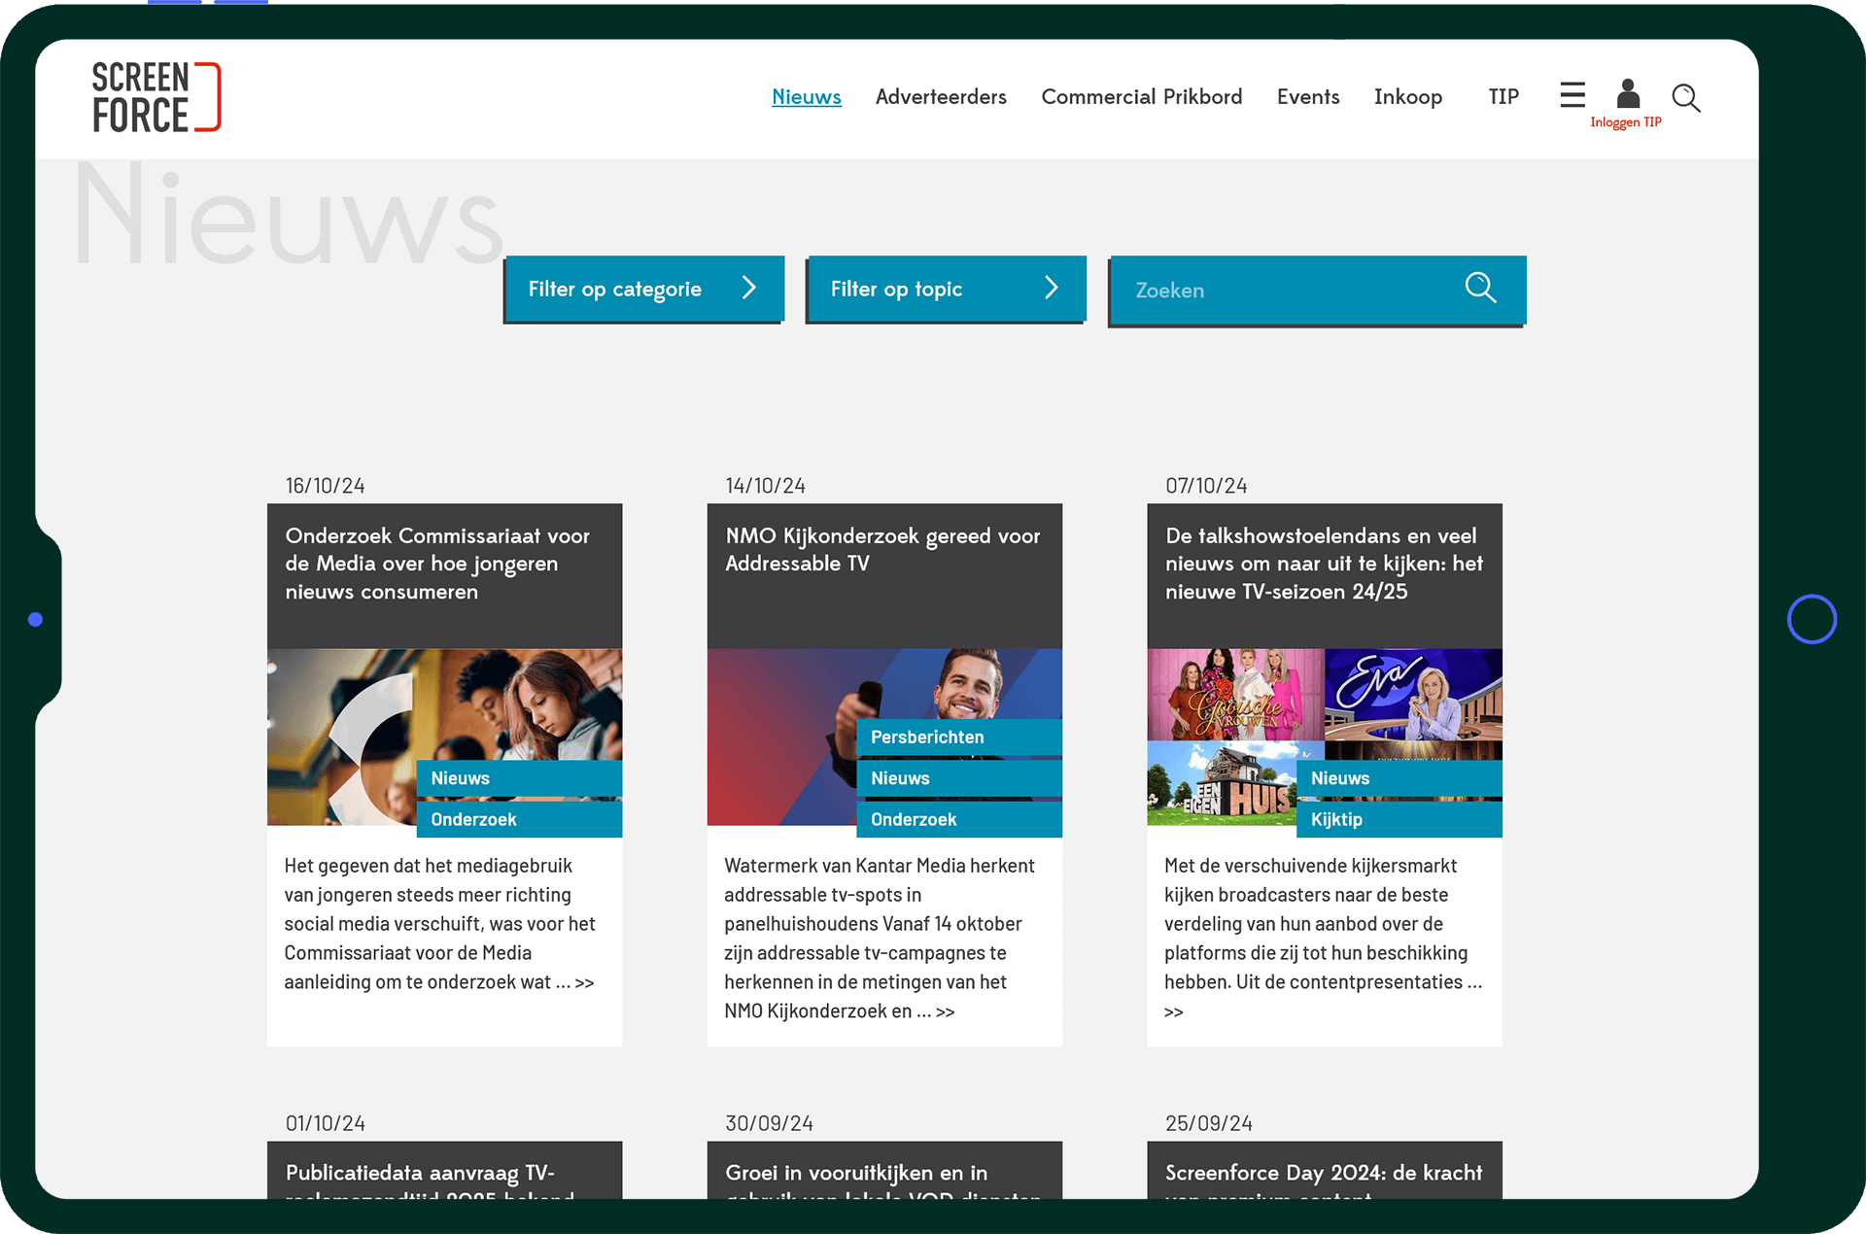Click the Inloggen TIP link
Image resolution: width=1866 pixels, height=1234 pixels.
tap(1625, 122)
